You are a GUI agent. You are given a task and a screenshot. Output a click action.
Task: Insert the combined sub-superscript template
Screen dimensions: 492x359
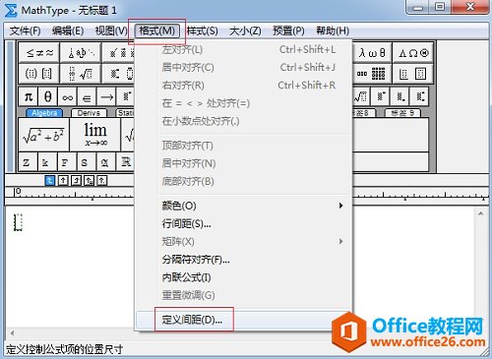(420, 96)
